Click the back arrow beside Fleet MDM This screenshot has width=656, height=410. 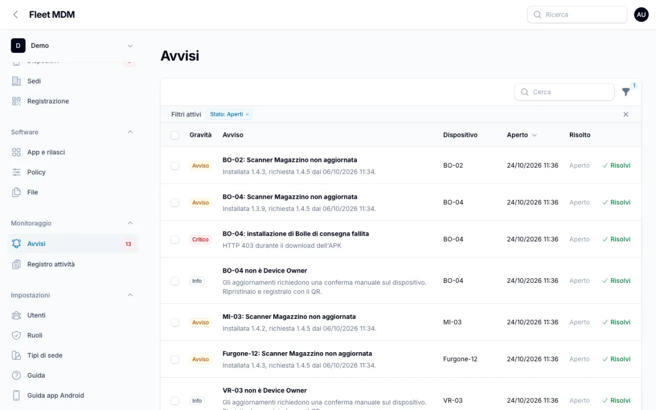tap(16, 15)
